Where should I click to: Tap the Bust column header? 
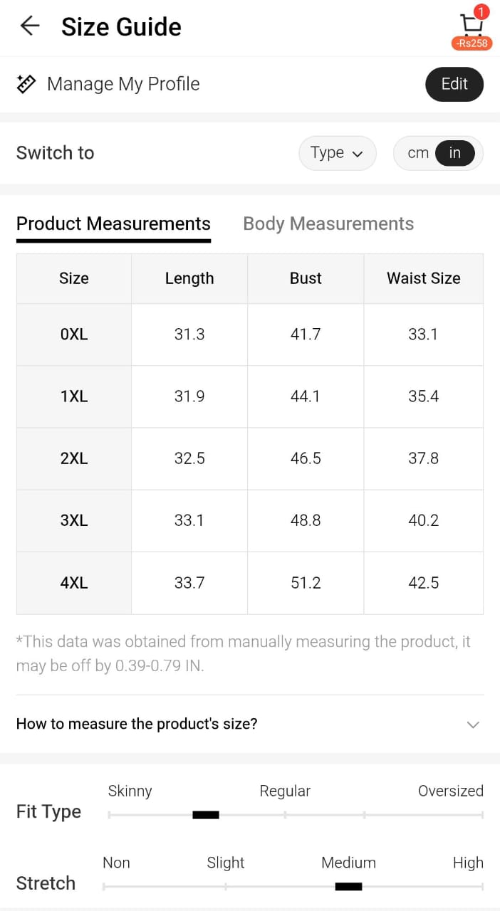306,278
